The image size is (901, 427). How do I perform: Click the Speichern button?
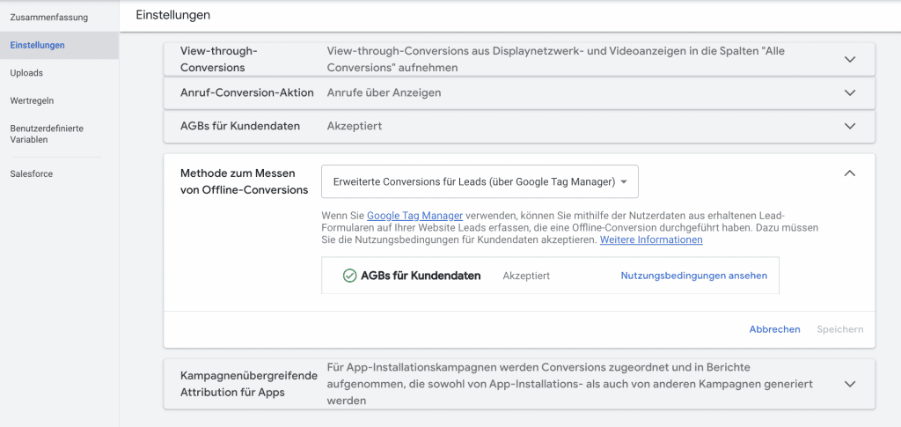[839, 329]
